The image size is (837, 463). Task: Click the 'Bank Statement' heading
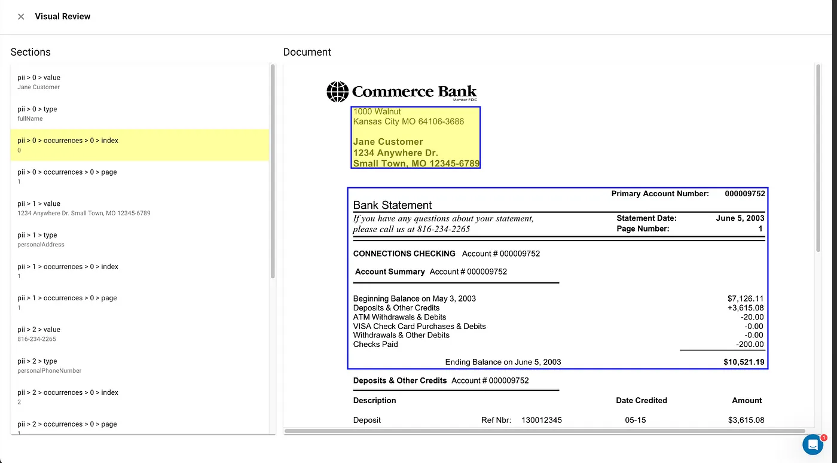click(x=392, y=205)
